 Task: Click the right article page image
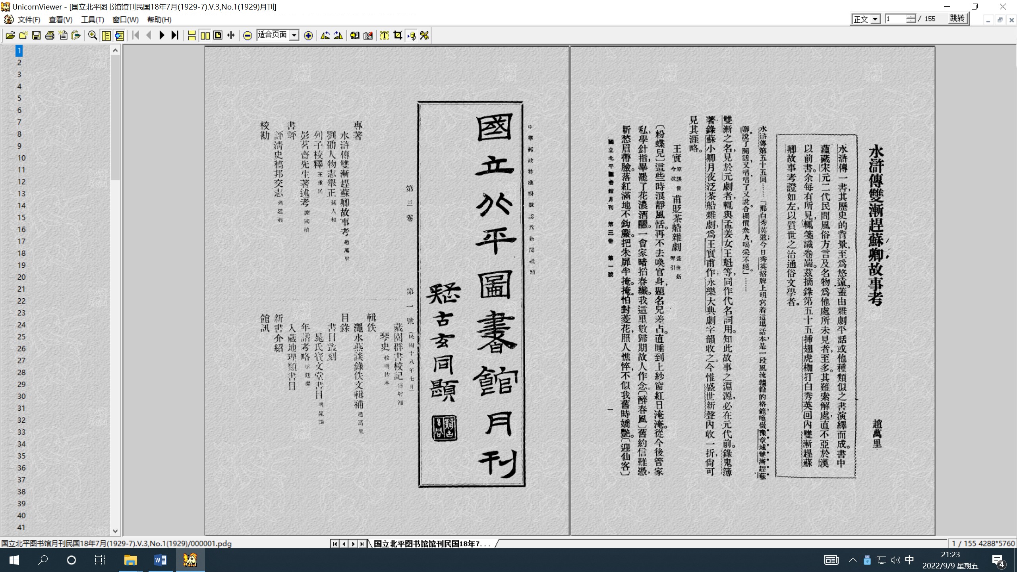tap(753, 291)
